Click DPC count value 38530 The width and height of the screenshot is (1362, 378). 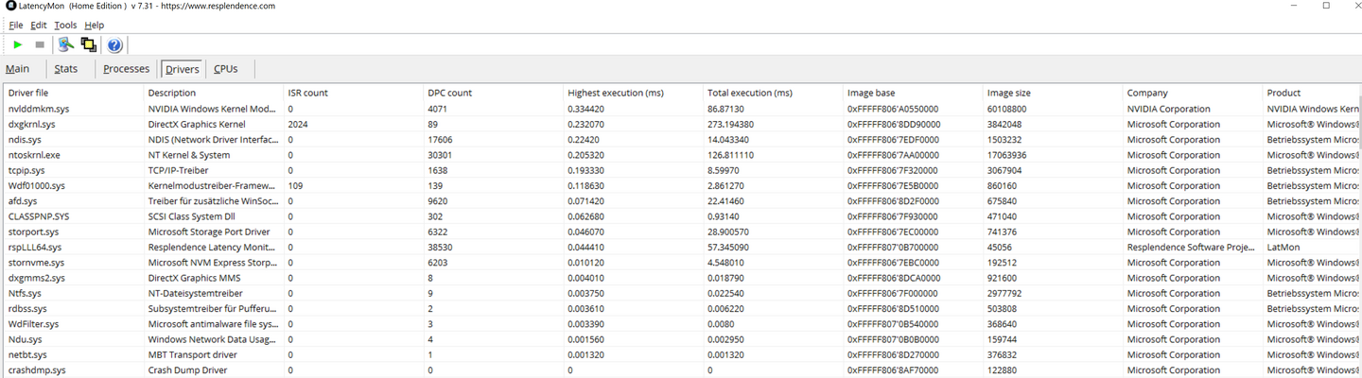pyautogui.click(x=441, y=247)
